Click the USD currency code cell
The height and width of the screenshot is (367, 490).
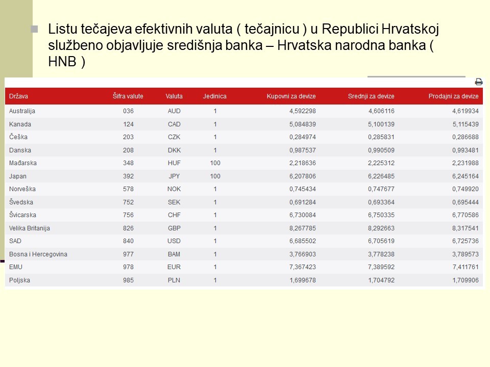[x=174, y=241]
